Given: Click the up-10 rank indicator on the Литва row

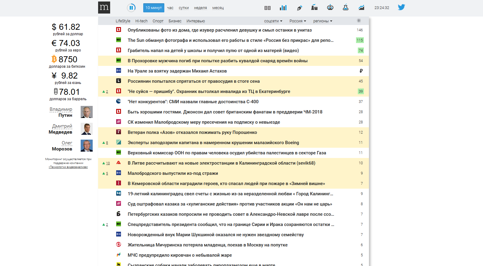Looking at the screenshot, I should tap(106, 163).
